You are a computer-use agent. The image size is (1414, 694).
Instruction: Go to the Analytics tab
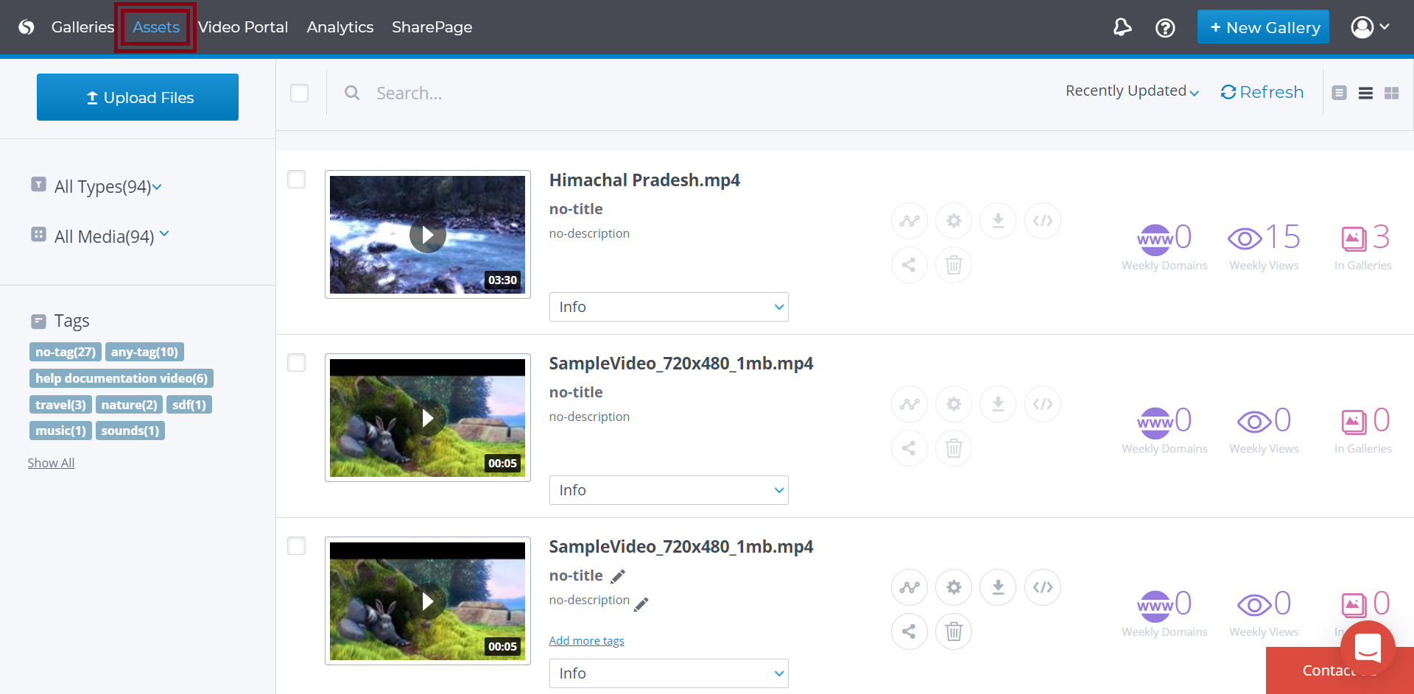(340, 27)
